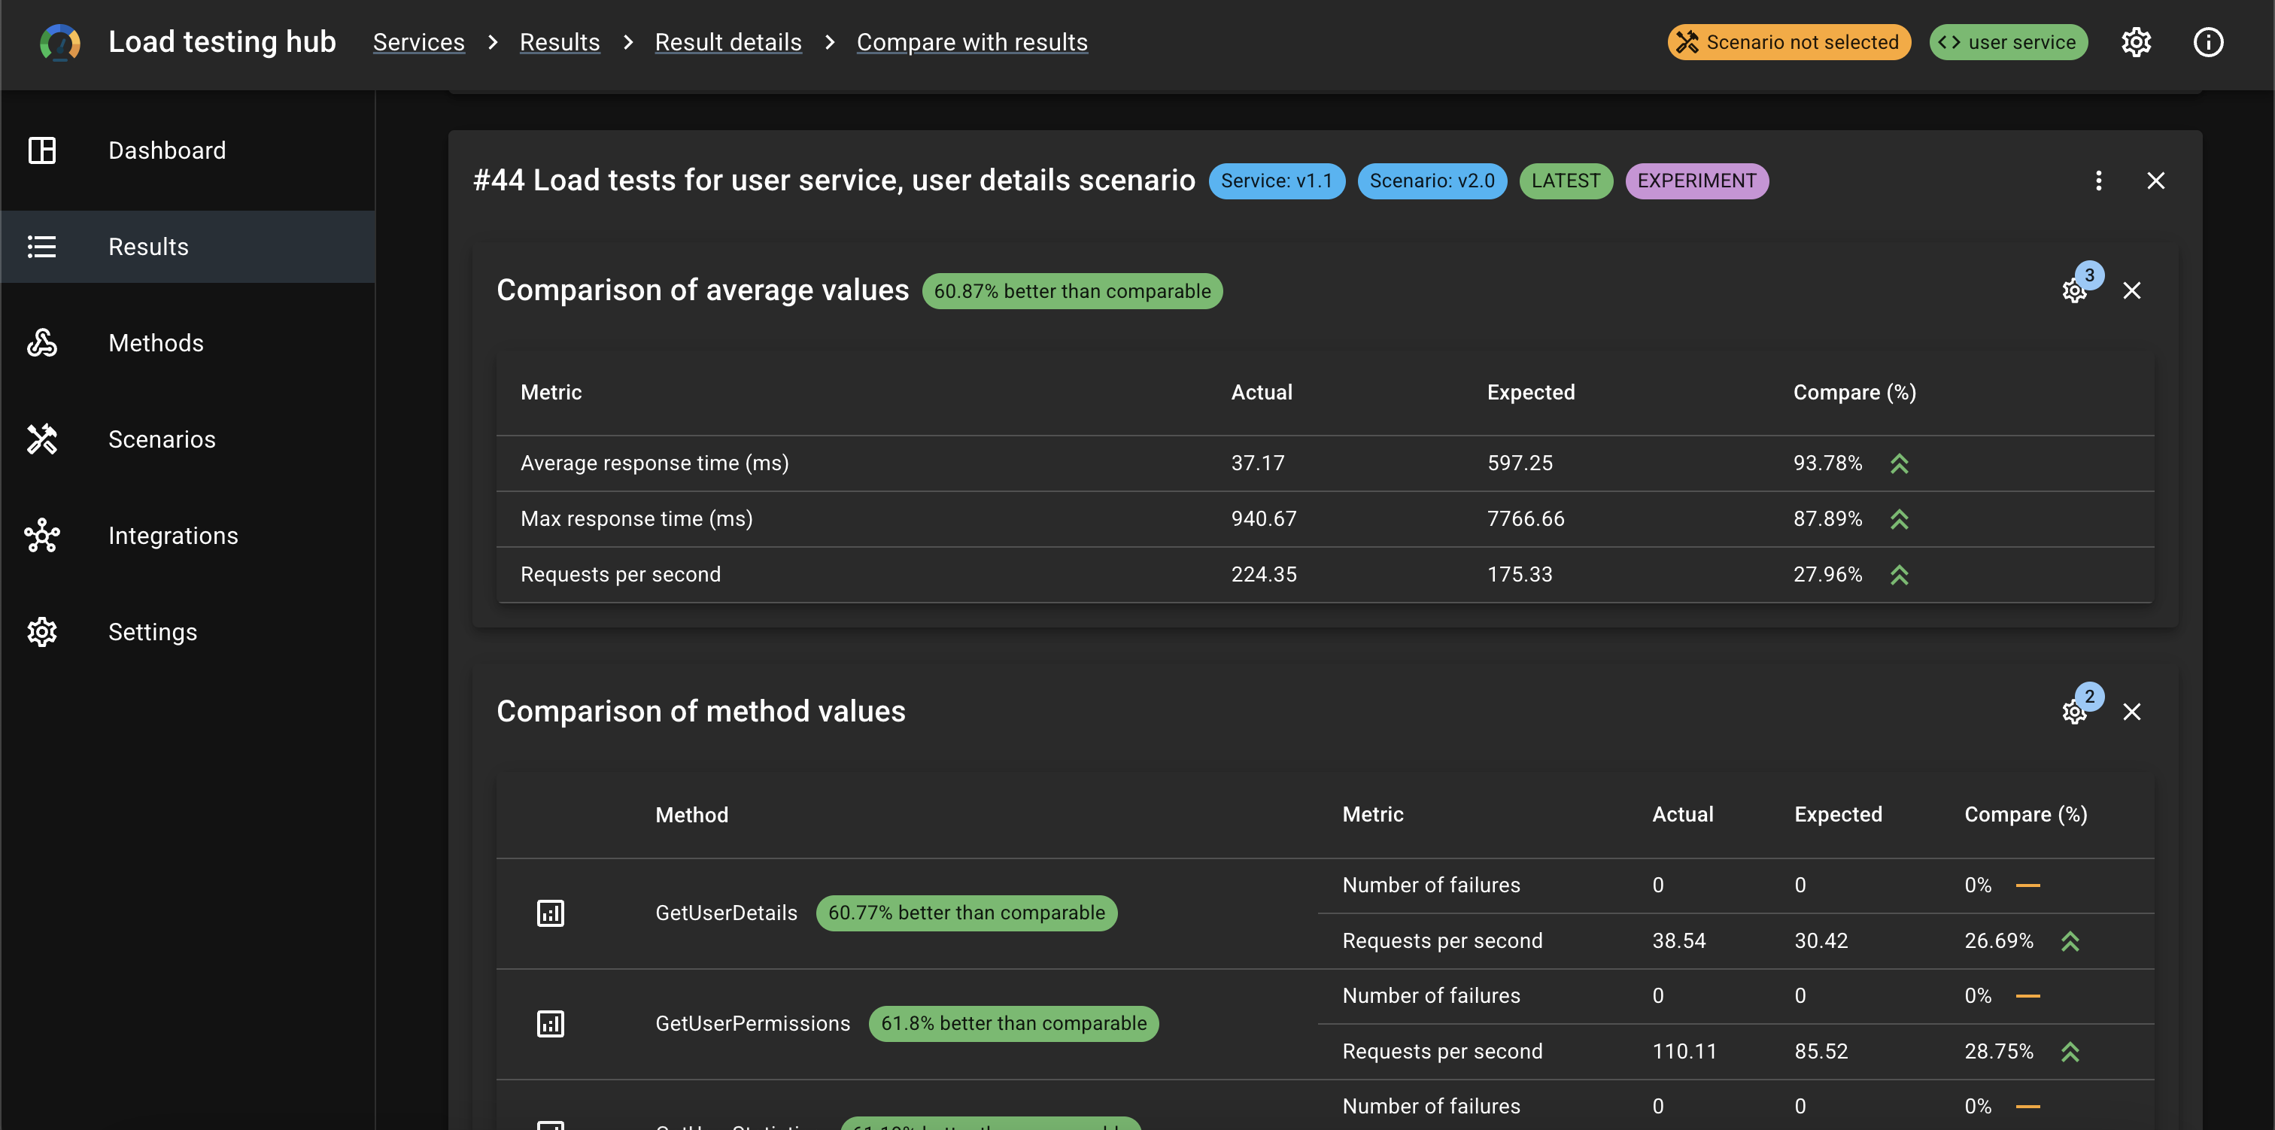Select Scenarios in the sidebar menu
Screen dimensions: 2275x1130
tap(188, 439)
